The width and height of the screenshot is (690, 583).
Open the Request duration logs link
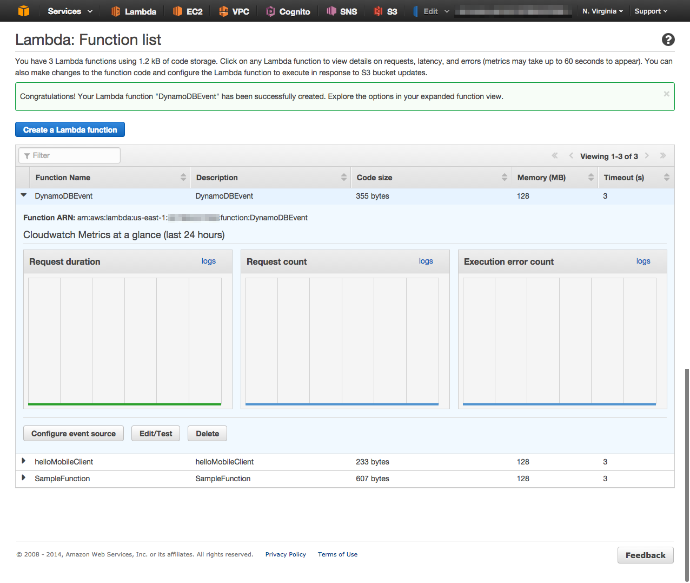click(x=209, y=261)
